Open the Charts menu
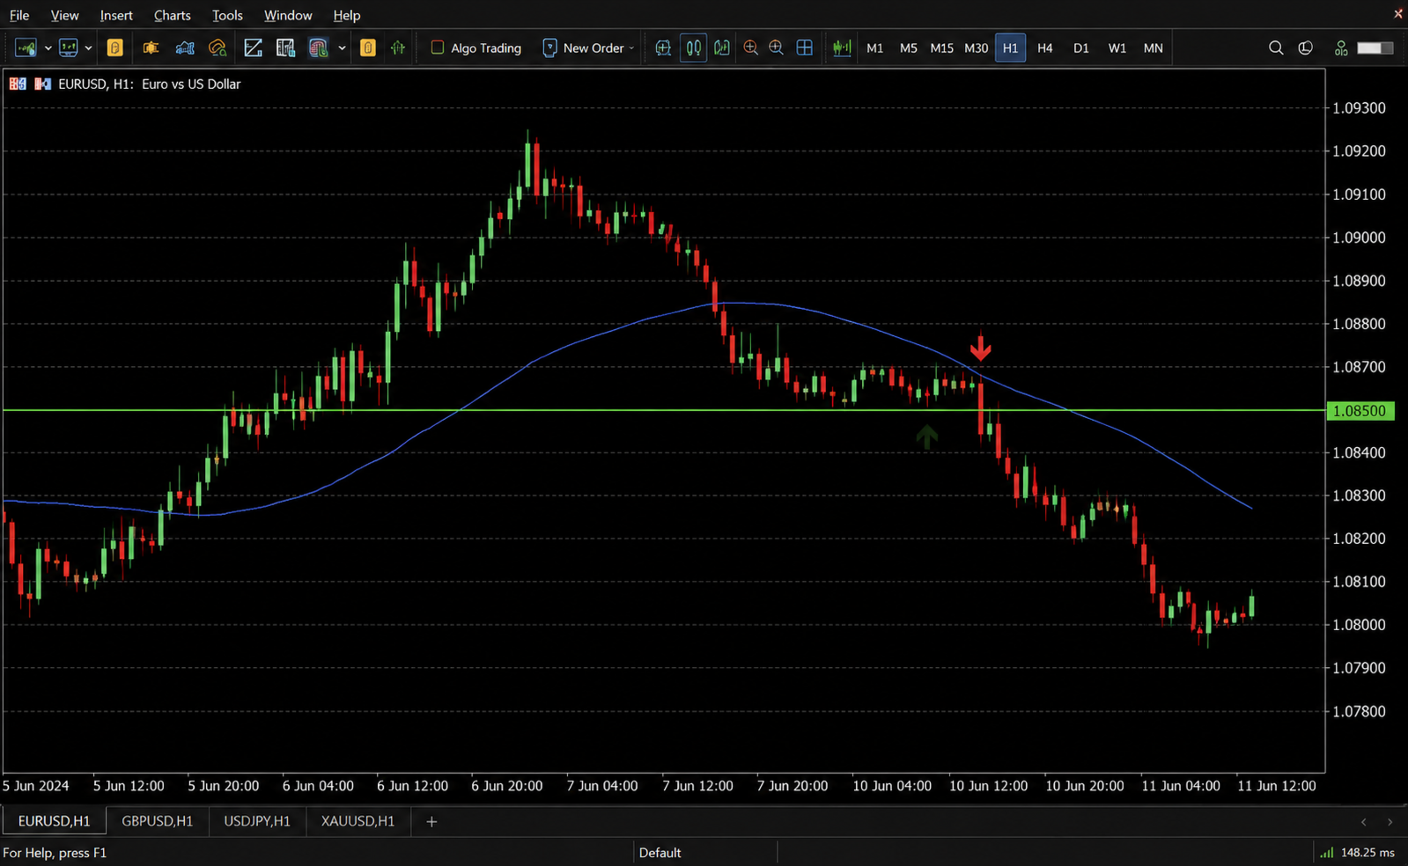1408x866 pixels. [x=172, y=15]
